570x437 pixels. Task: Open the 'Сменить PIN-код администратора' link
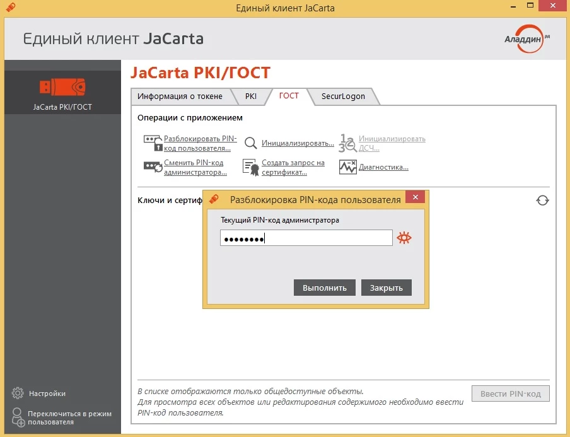tap(195, 167)
